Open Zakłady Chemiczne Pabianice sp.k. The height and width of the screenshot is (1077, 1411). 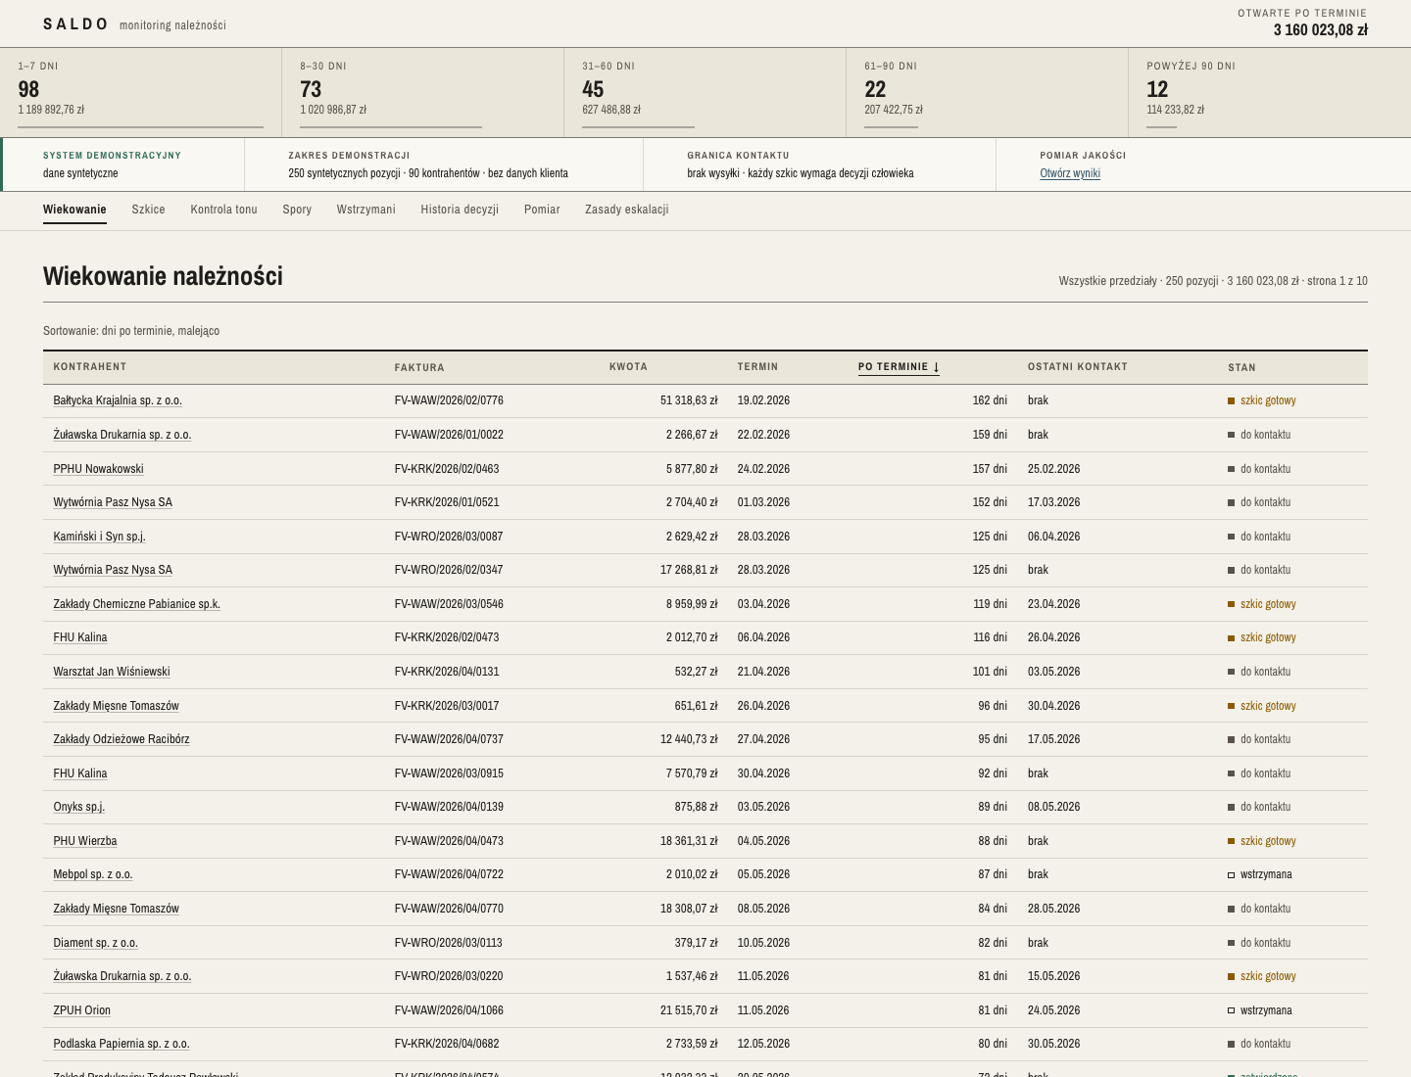tap(136, 604)
